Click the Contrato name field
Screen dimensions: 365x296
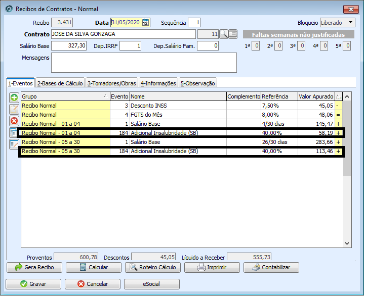124,34
